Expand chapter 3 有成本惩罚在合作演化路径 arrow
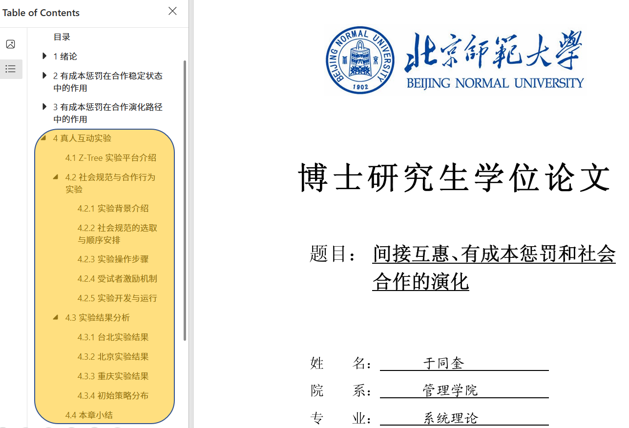The width and height of the screenshot is (629, 428). click(45, 107)
